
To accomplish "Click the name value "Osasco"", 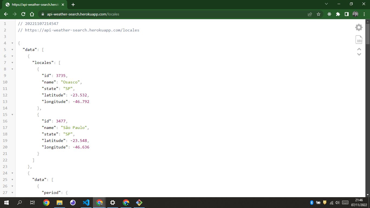I will pos(70,82).
